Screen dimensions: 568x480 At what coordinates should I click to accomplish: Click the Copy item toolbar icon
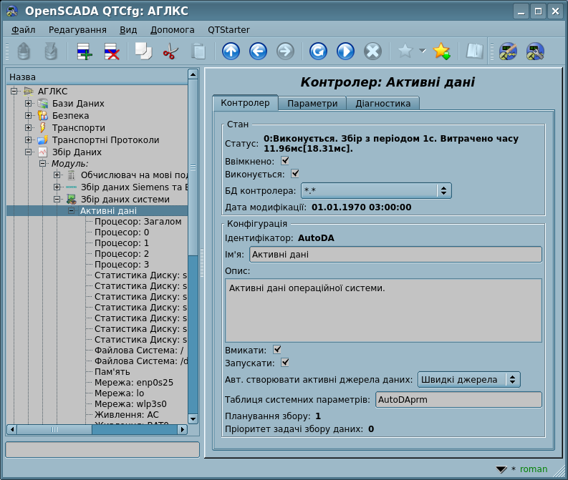(143, 51)
